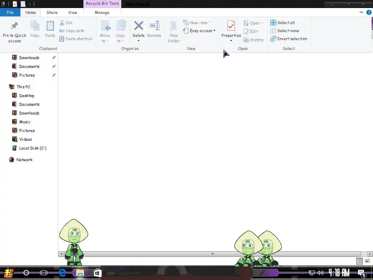
Task: Click Select none
Action: (285, 31)
